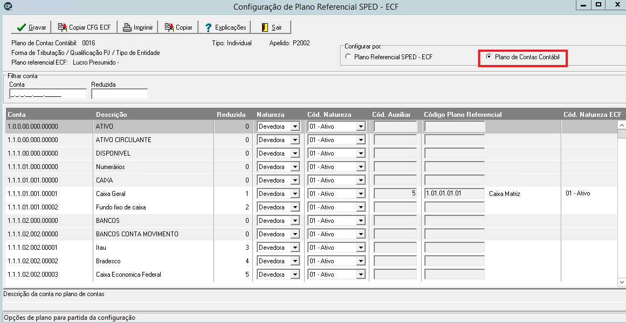This screenshot has width=626, height=323.
Task: Click the Copiar button
Action: point(178,27)
